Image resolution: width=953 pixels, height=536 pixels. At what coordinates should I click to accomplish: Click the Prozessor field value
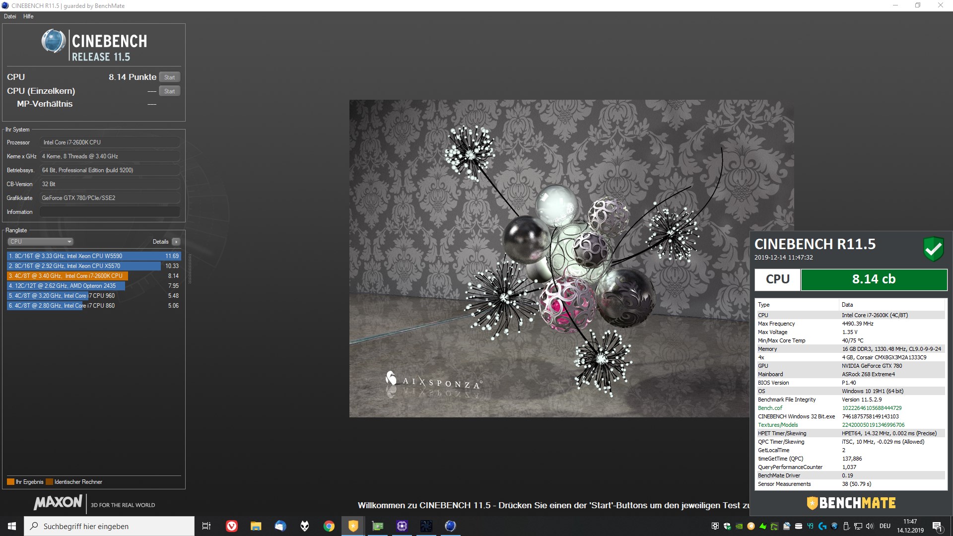pos(110,142)
